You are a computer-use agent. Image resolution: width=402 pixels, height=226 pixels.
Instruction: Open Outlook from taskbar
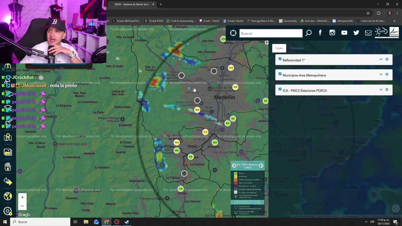coord(96,222)
